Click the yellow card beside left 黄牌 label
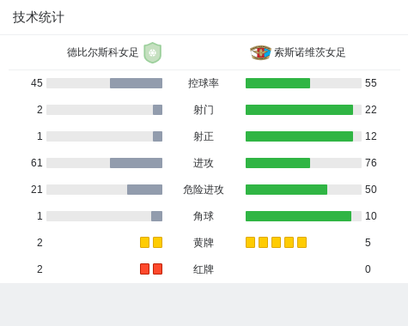 [157, 243]
